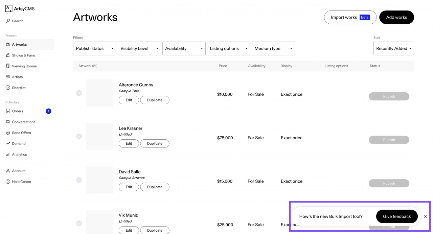This screenshot has height=234, width=433.
Task: Click the Search field in sidebar
Action: (x=27, y=21)
